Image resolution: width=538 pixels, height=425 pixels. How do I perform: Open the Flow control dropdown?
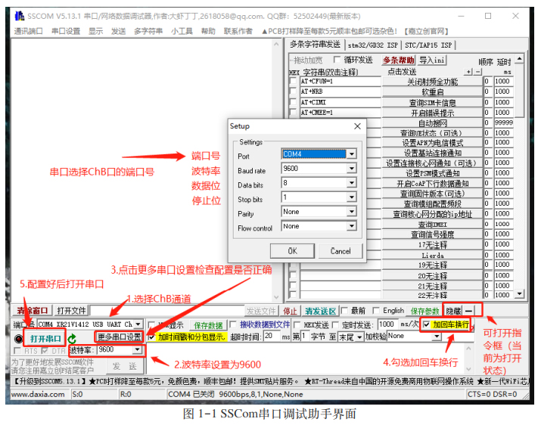(351, 226)
